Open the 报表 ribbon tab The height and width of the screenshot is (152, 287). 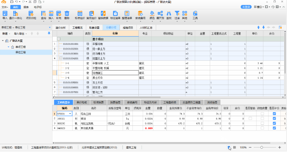[26, 7]
